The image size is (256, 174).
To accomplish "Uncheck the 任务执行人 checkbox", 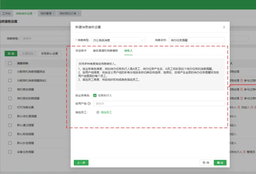I will click(x=95, y=95).
